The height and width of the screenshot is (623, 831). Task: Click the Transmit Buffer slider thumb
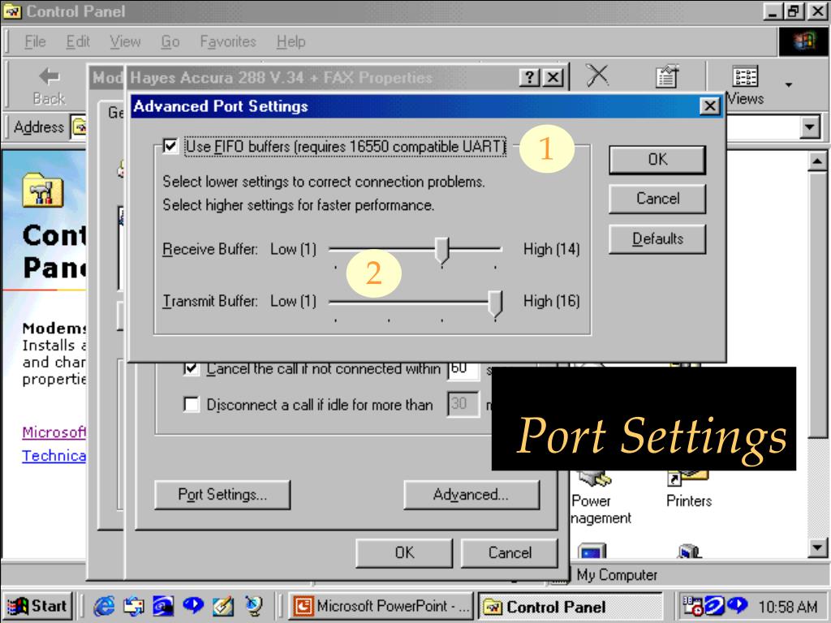pyautogui.click(x=495, y=303)
